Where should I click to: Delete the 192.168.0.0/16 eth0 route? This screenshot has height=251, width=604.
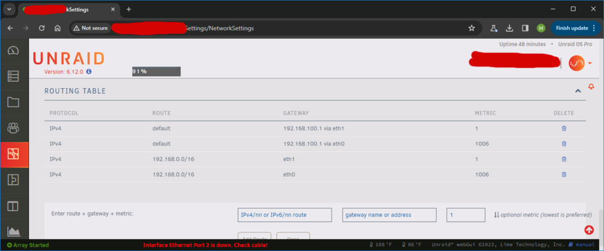point(564,175)
